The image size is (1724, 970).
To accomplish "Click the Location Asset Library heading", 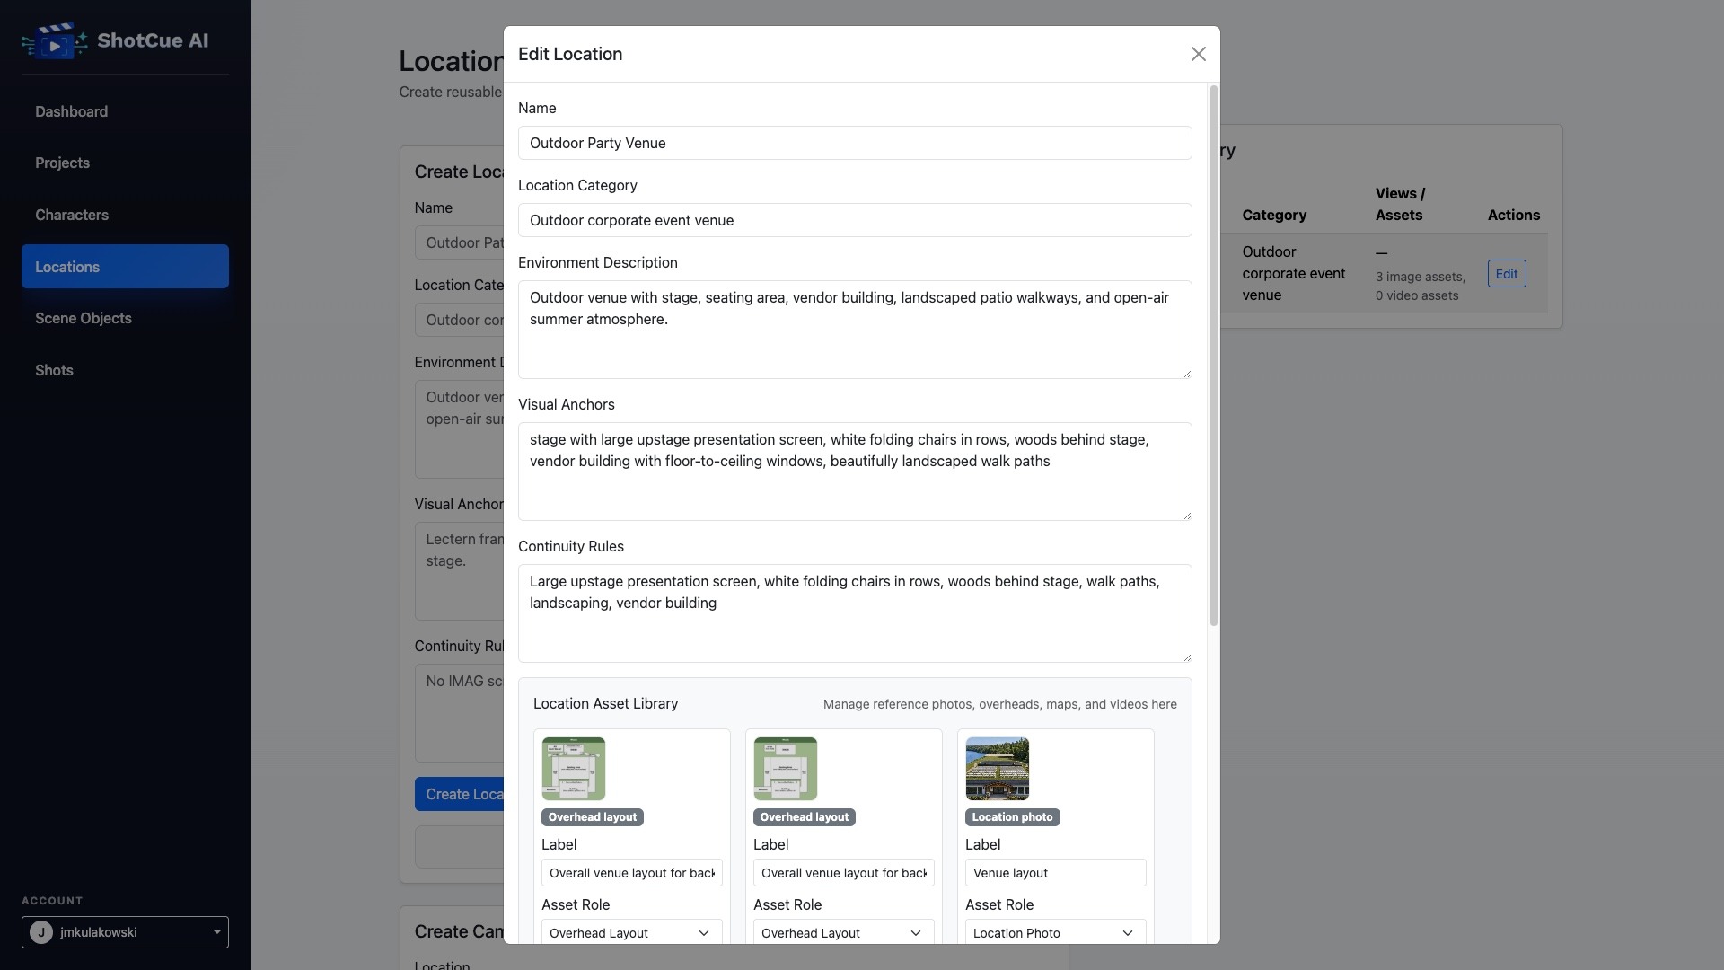I will [x=605, y=704].
